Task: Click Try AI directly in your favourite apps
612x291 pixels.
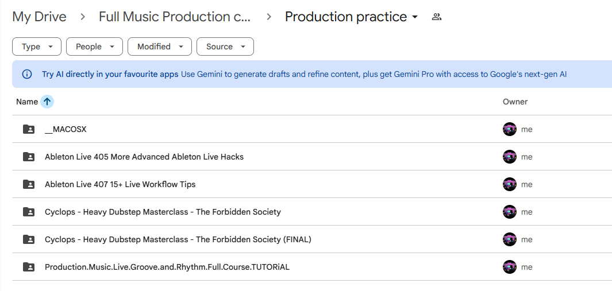Action: tap(110, 74)
